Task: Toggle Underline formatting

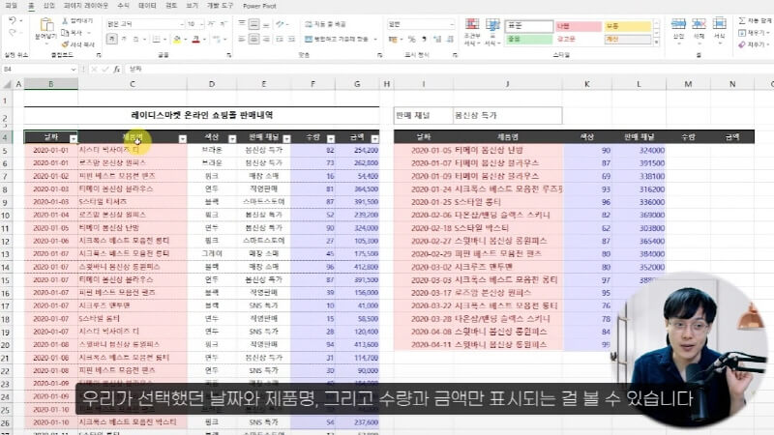Action: point(135,39)
